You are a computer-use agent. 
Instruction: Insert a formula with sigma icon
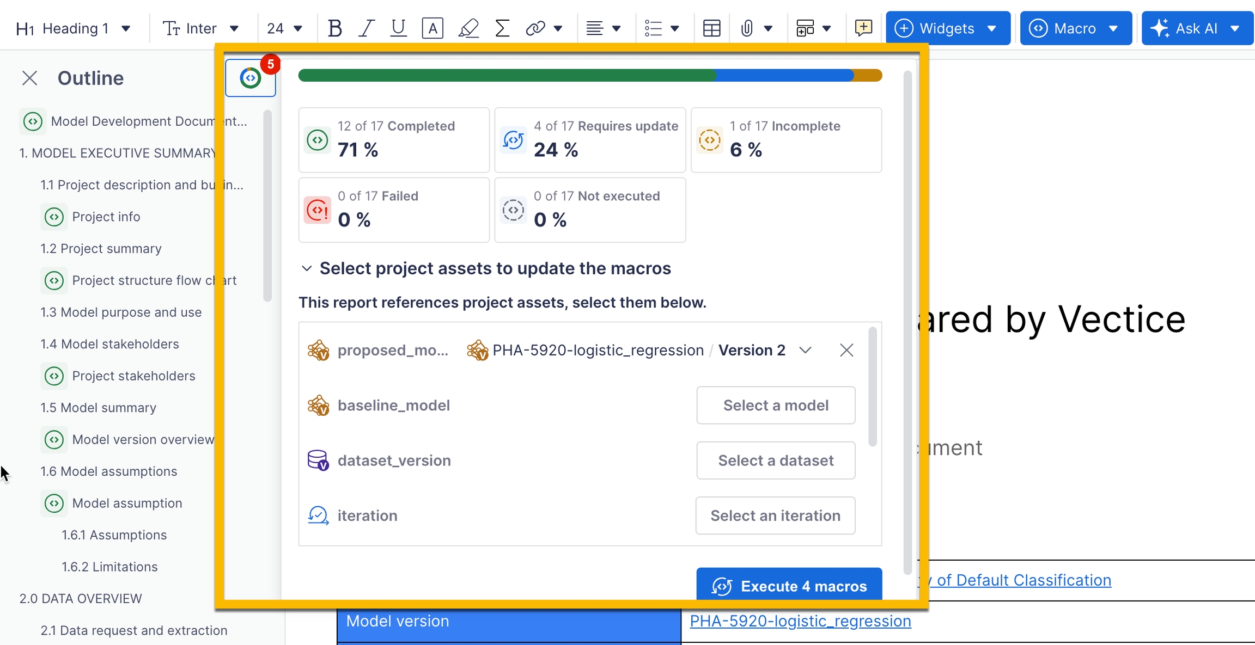pos(502,28)
